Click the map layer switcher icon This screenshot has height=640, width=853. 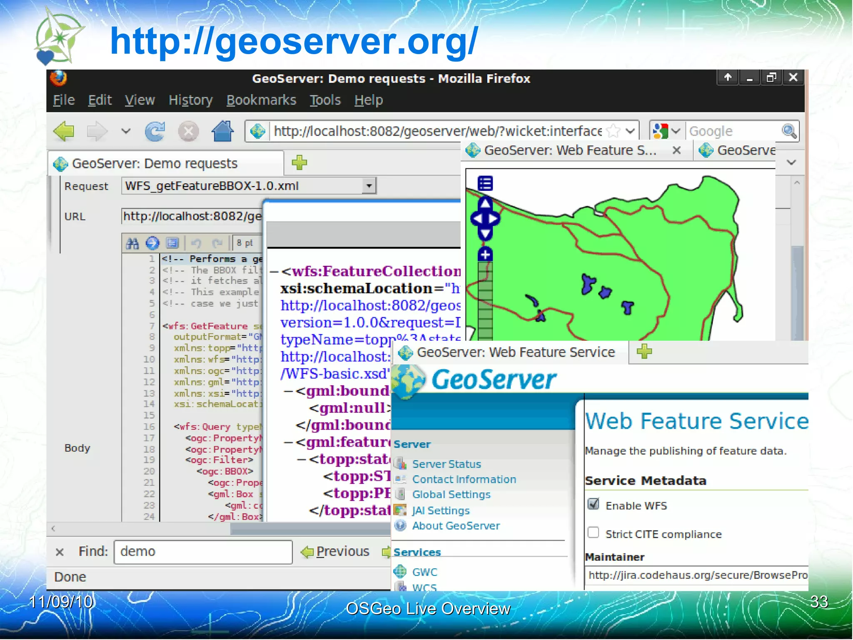pyautogui.click(x=485, y=183)
